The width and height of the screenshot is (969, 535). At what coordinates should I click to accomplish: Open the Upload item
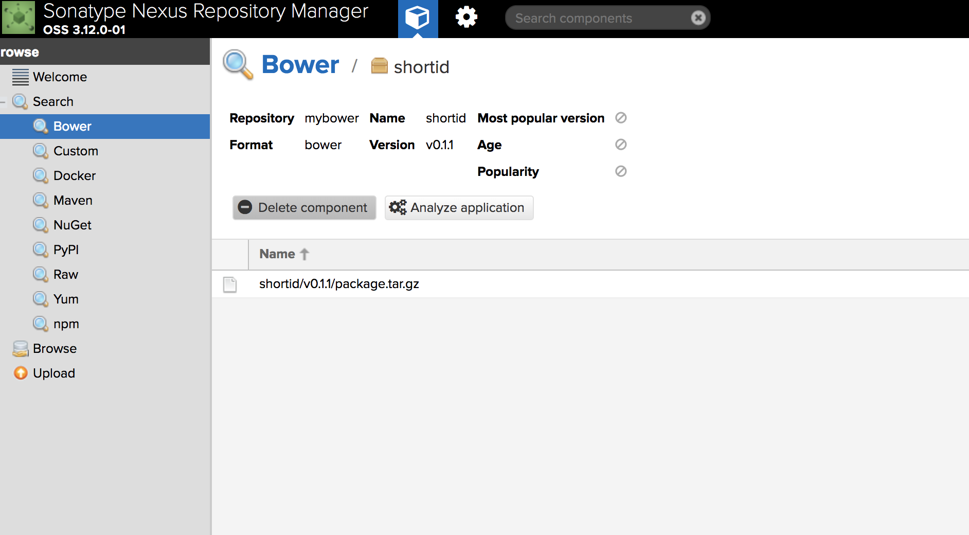coord(105,373)
